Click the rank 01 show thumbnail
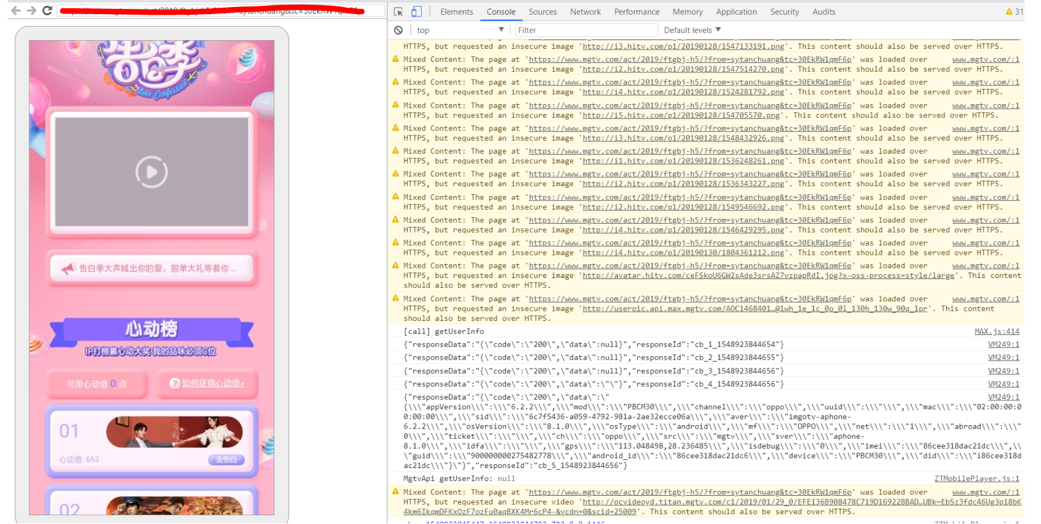Screen dimensions: 1041x524 (x=174, y=432)
